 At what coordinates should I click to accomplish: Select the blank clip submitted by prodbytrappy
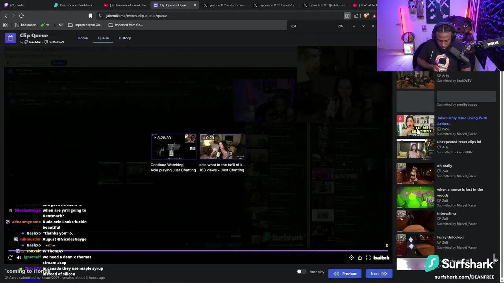[x=415, y=102]
